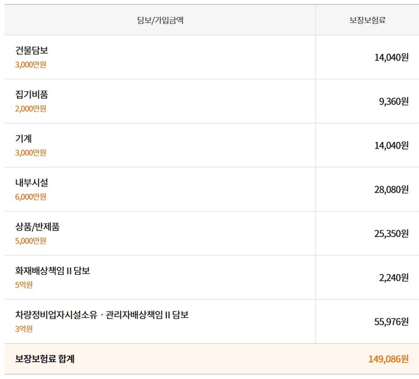Click the 5억원 coverage amount
Image resolution: width=419 pixels, height=379 pixels.
pyautogui.click(x=23, y=285)
